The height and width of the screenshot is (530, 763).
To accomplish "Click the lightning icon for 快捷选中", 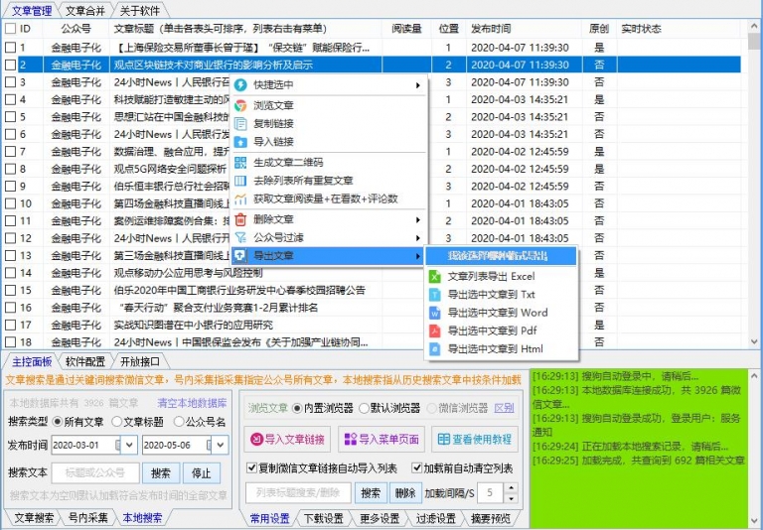I will (x=240, y=84).
